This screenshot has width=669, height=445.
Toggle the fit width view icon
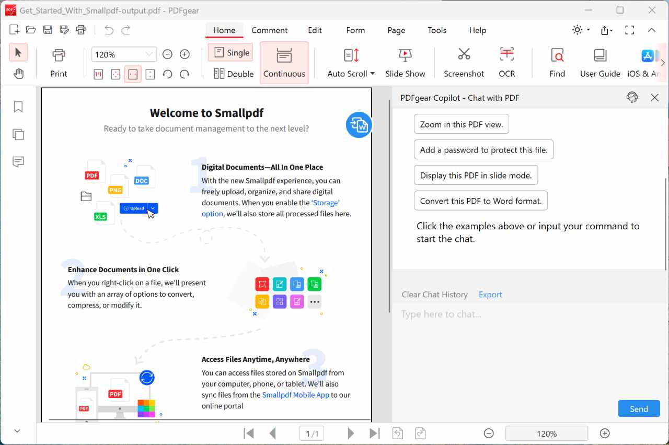(133, 74)
